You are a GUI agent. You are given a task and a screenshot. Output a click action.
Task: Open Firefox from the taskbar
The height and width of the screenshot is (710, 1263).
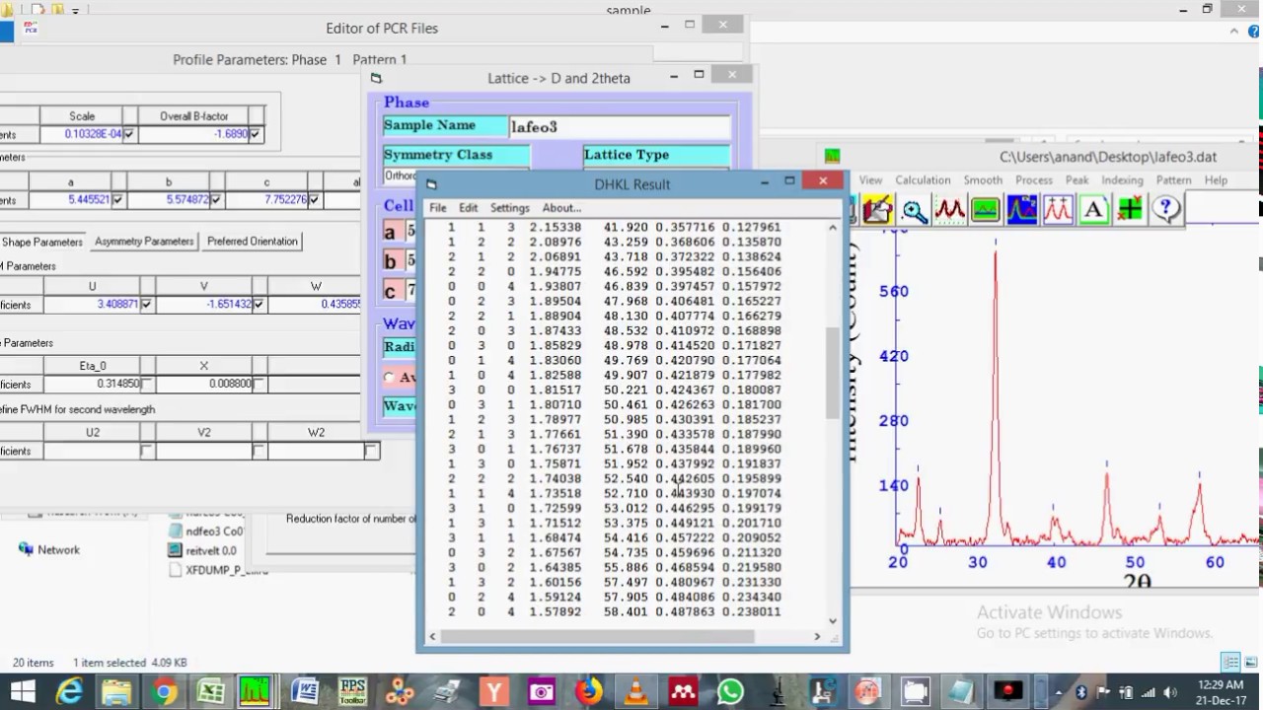(x=589, y=692)
